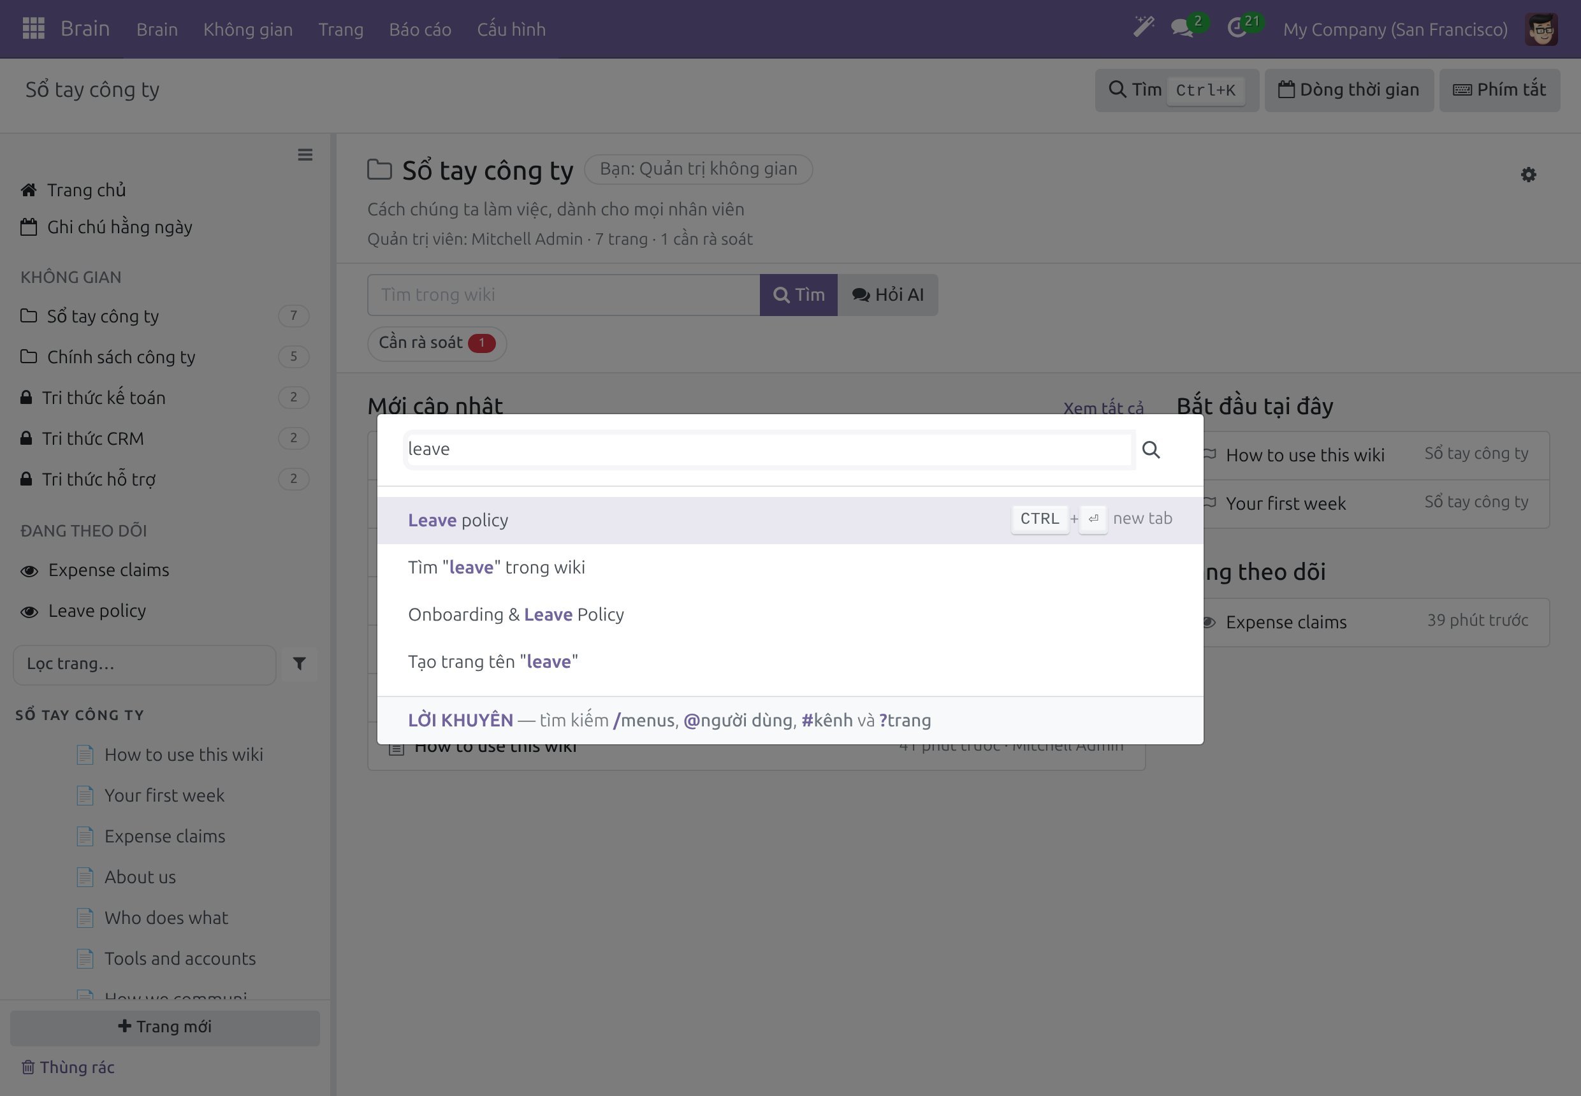Click the filter funnel icon beside Lọc trang
The image size is (1581, 1096).
[x=300, y=663]
